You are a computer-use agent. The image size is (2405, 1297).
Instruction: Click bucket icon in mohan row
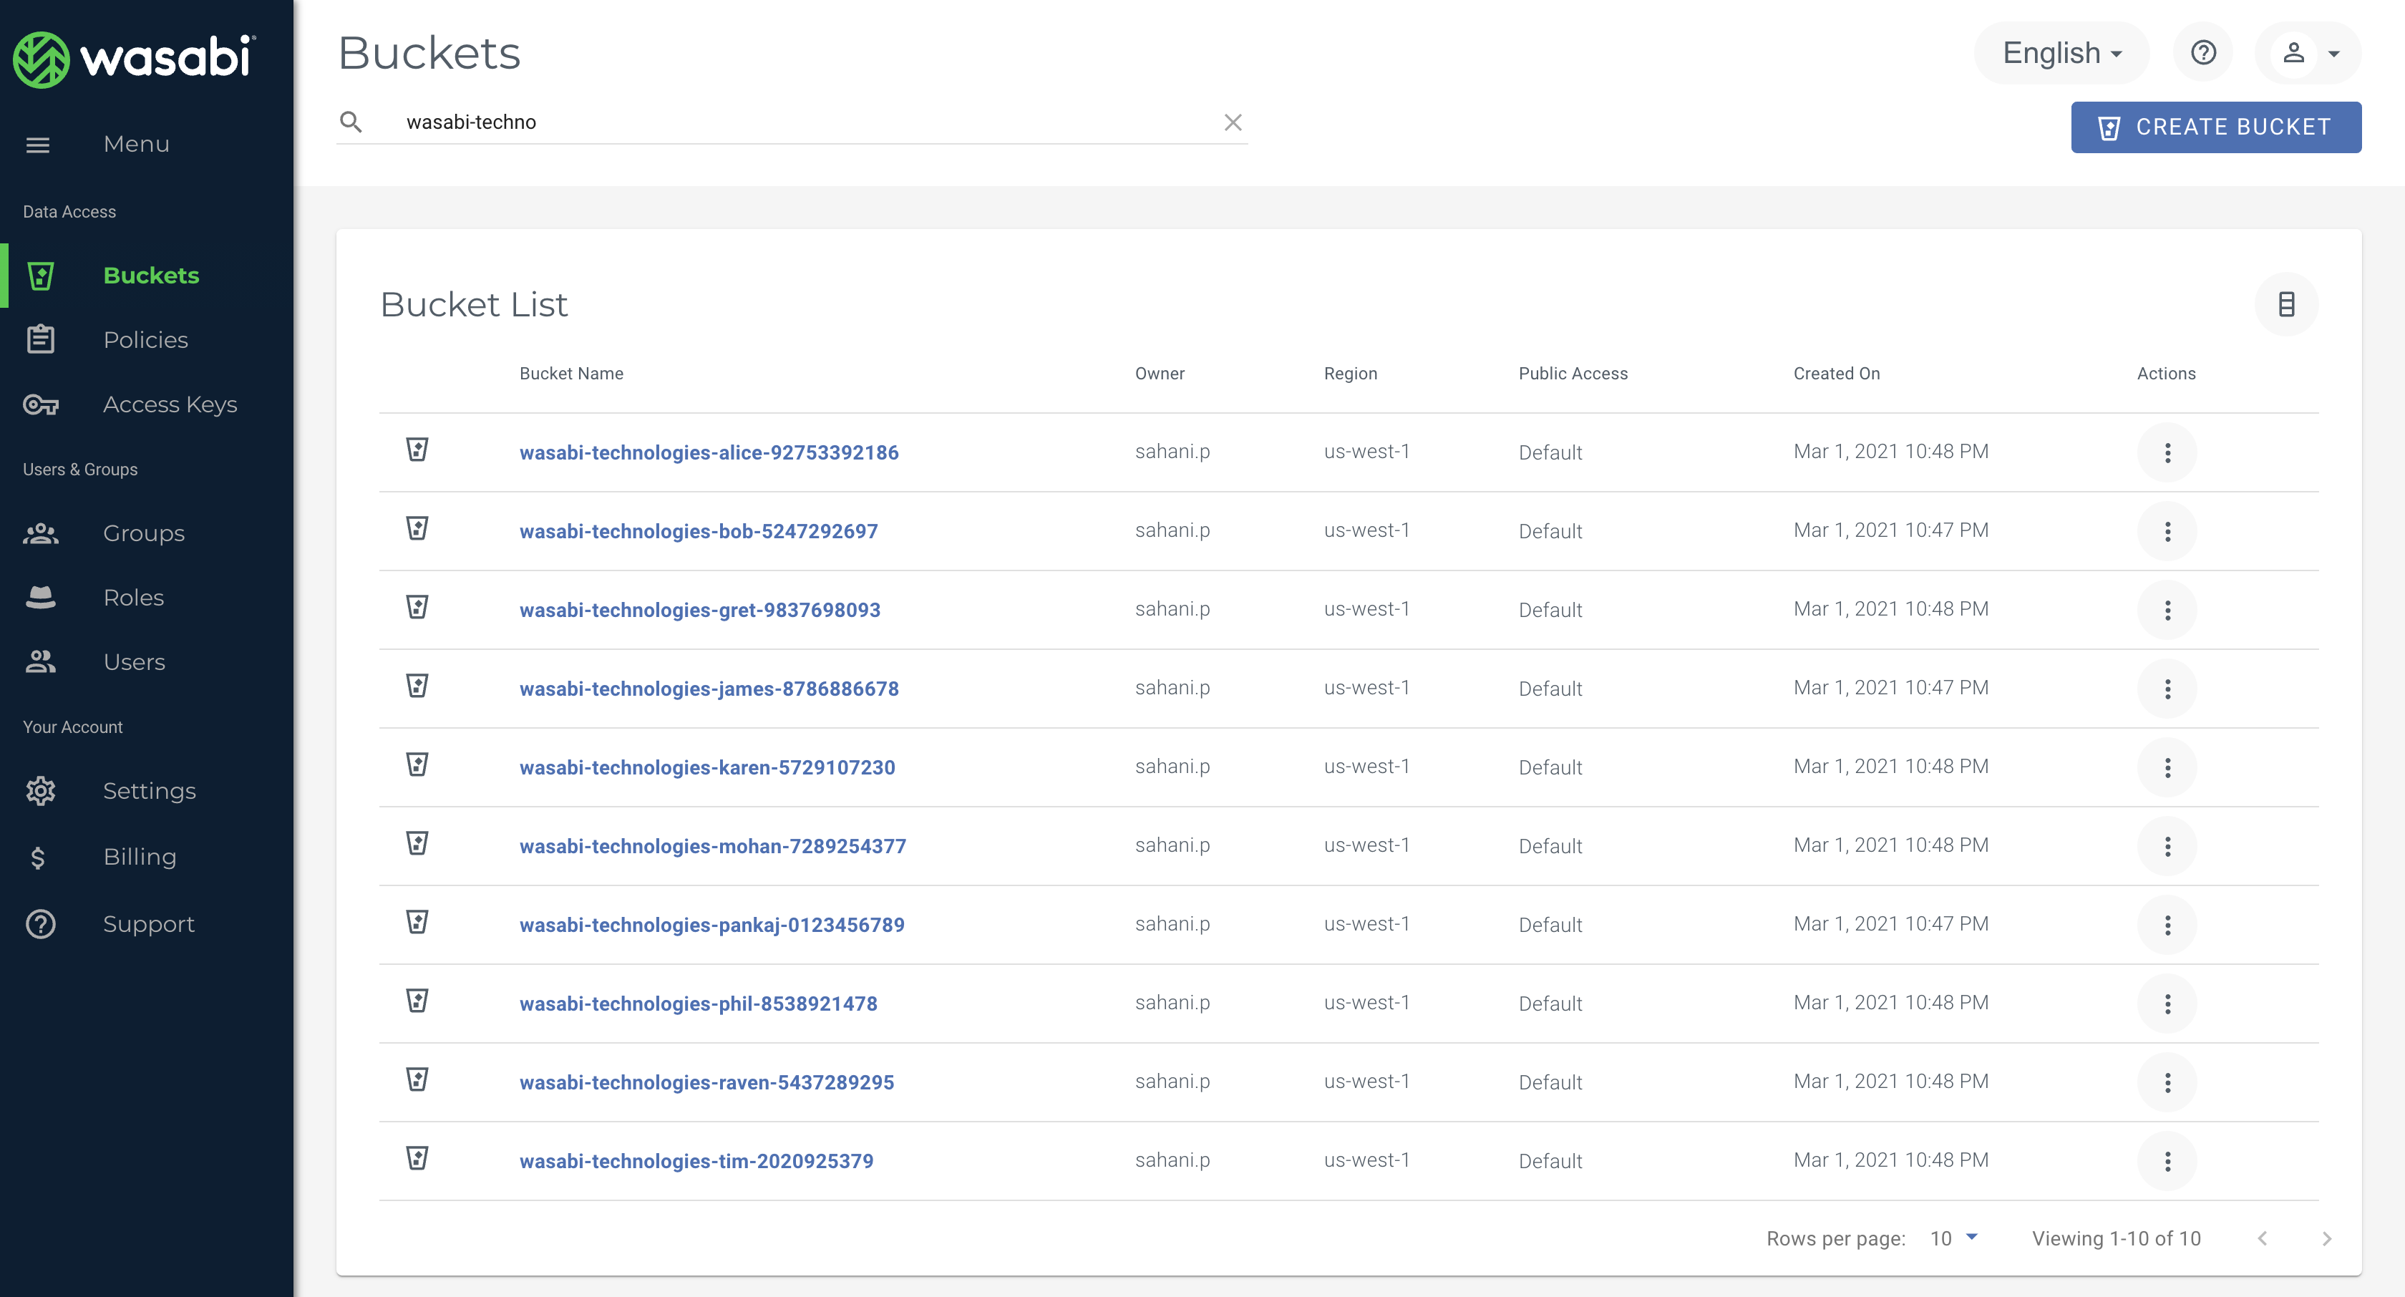coord(417,843)
